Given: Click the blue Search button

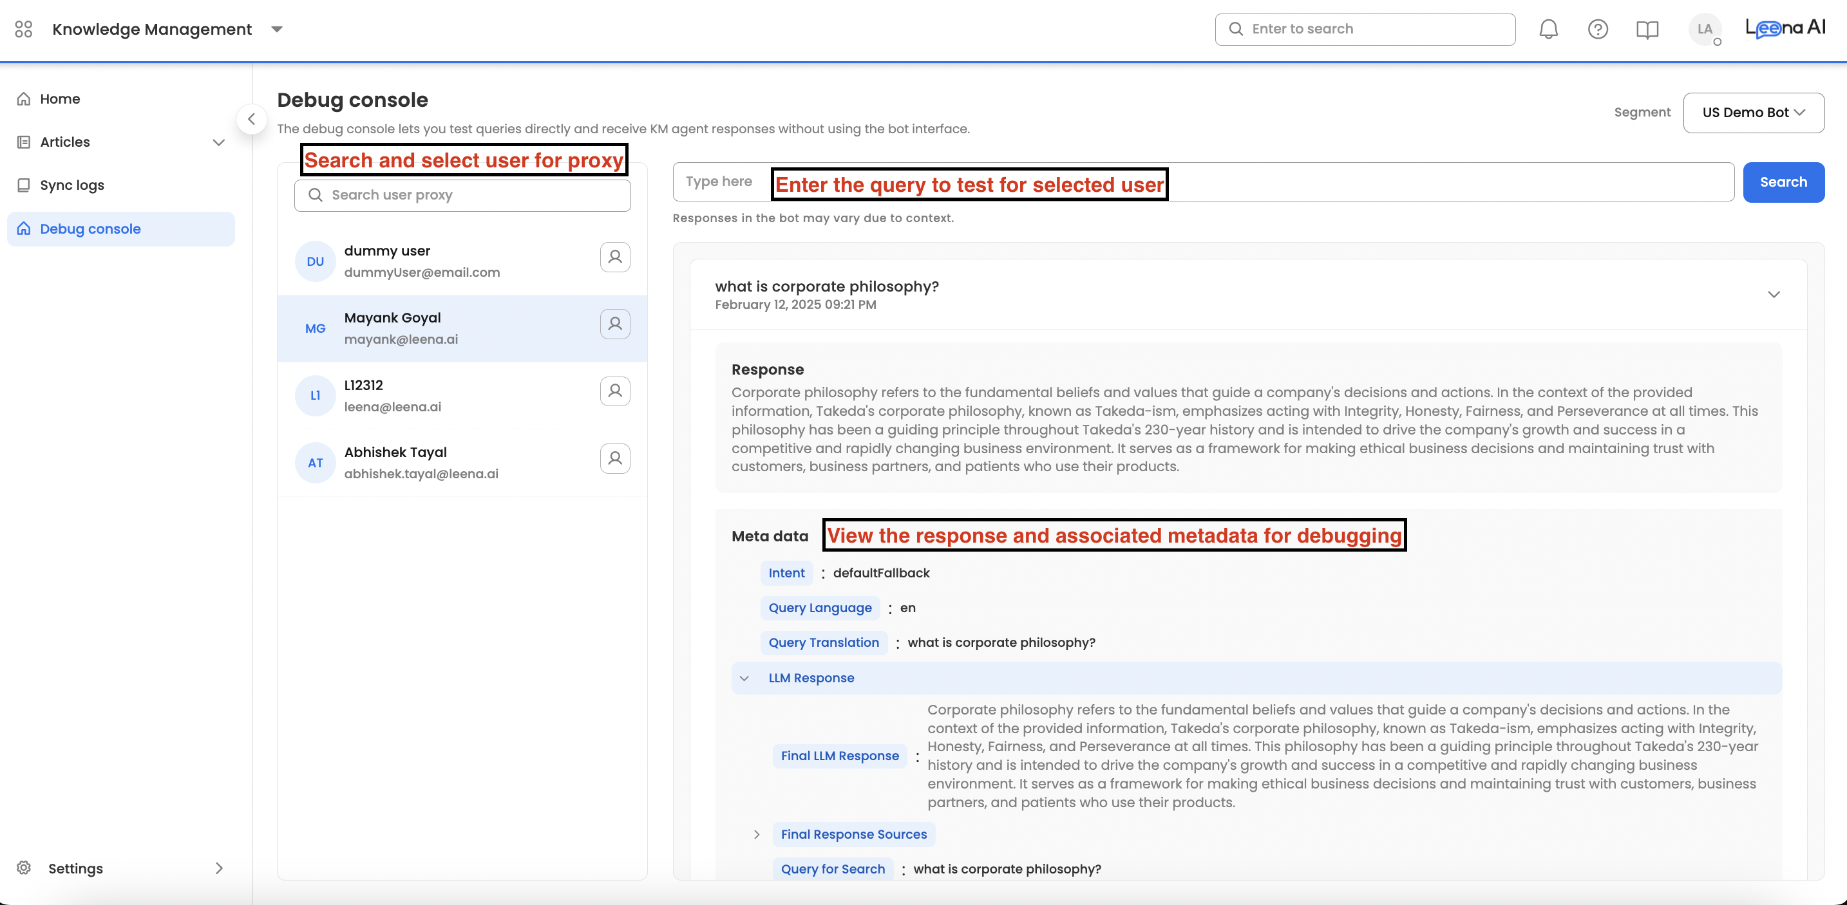Looking at the screenshot, I should point(1783,182).
